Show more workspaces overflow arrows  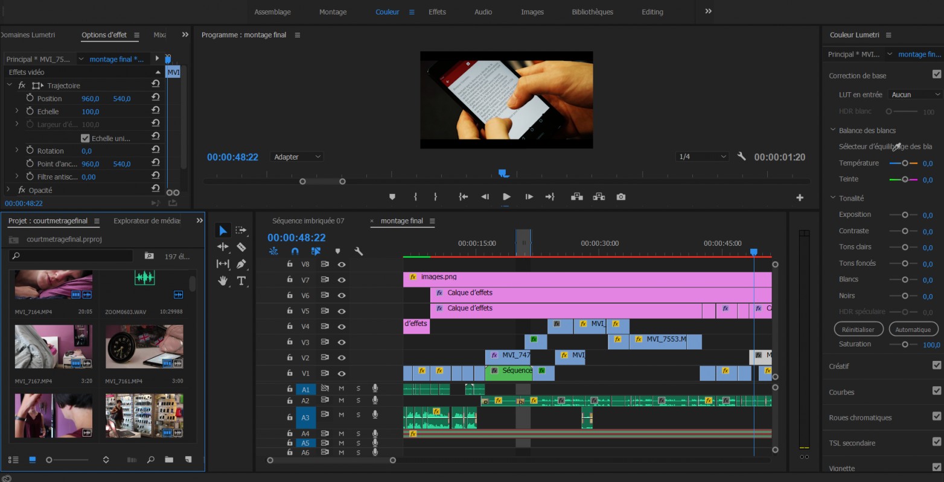click(x=709, y=11)
